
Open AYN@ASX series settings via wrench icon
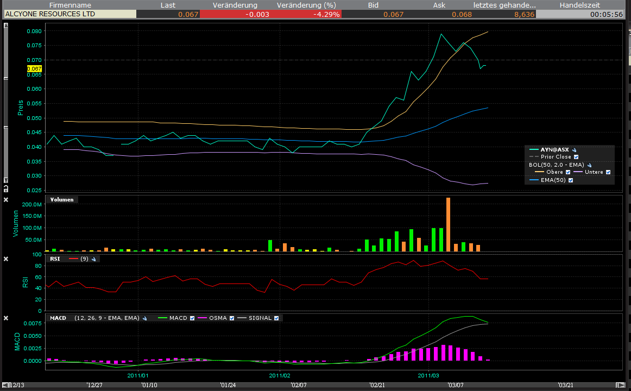[574, 150]
